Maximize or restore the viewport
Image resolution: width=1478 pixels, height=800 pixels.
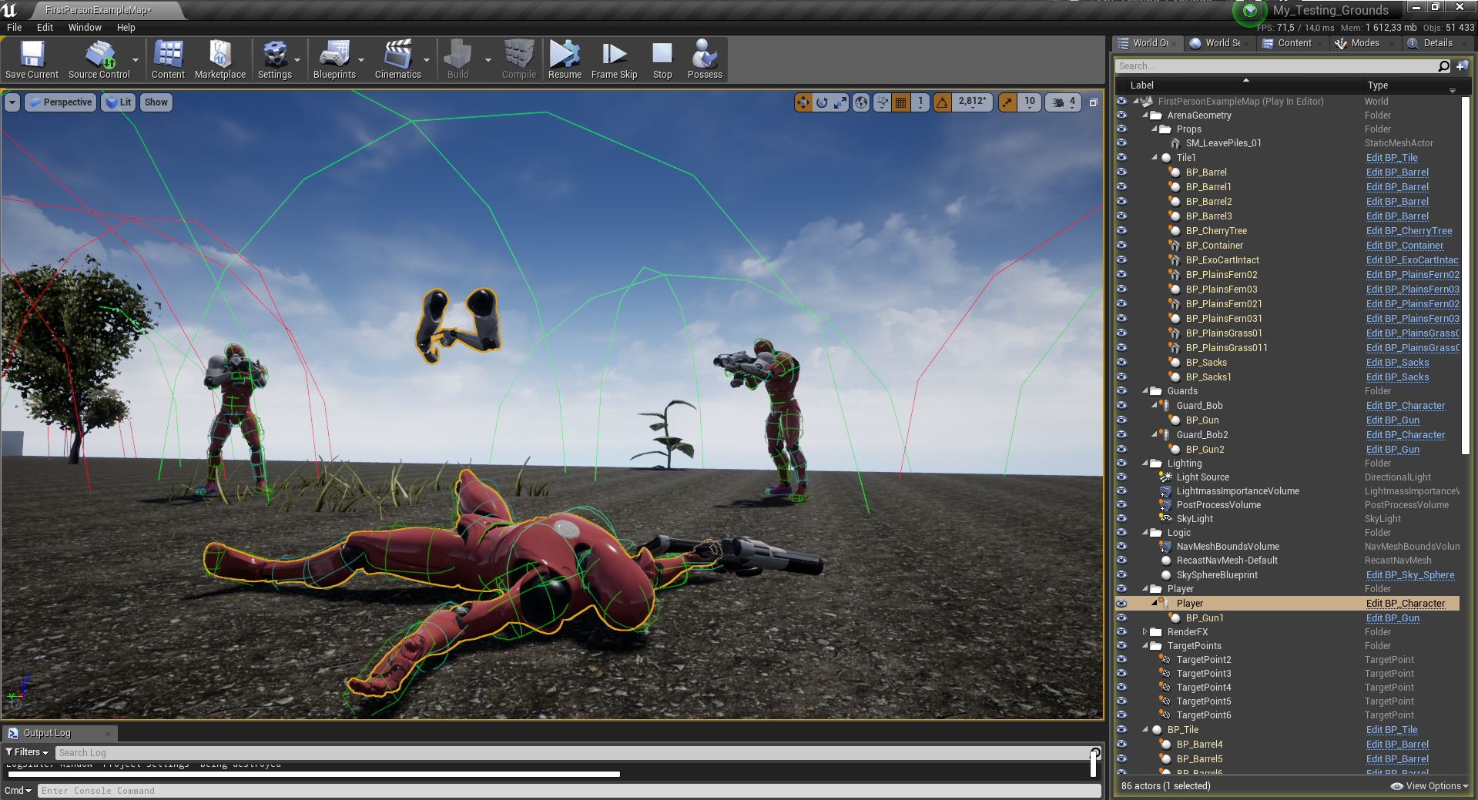click(x=1093, y=102)
